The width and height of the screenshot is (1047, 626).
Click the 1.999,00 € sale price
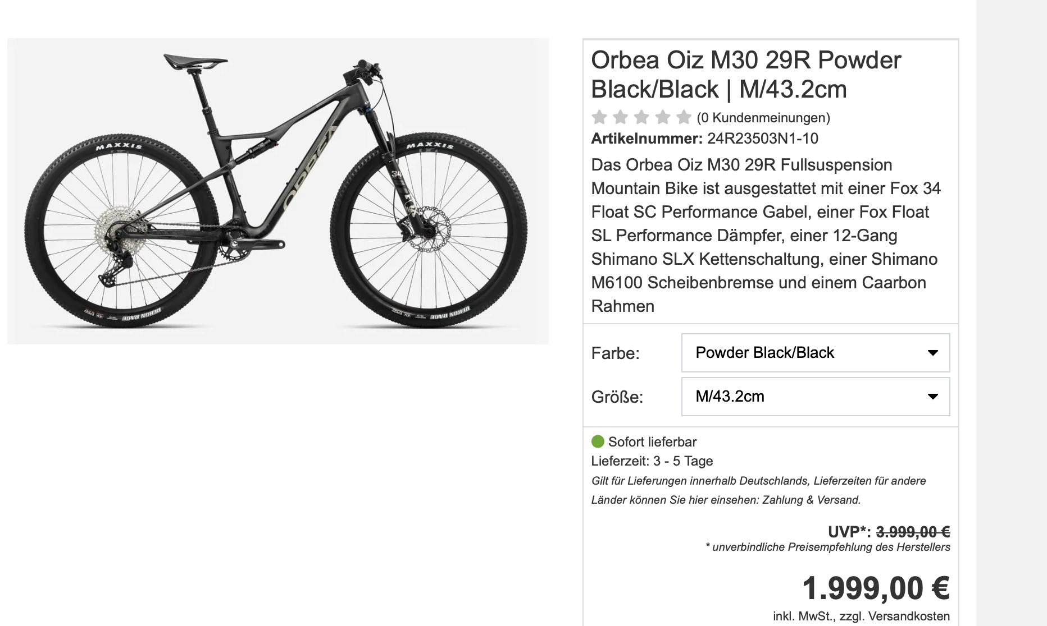(x=875, y=588)
